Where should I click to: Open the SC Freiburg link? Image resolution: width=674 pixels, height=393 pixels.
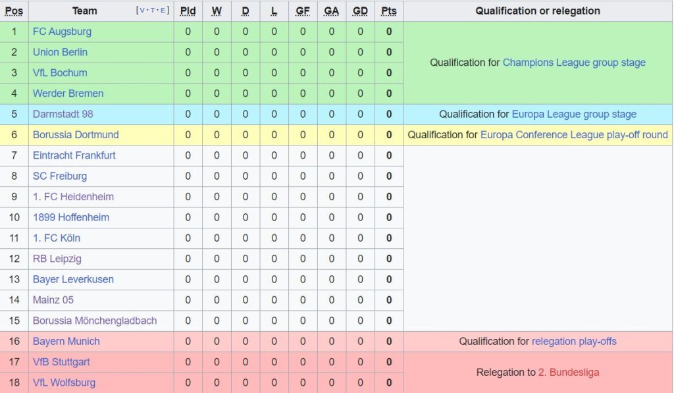[x=60, y=176]
